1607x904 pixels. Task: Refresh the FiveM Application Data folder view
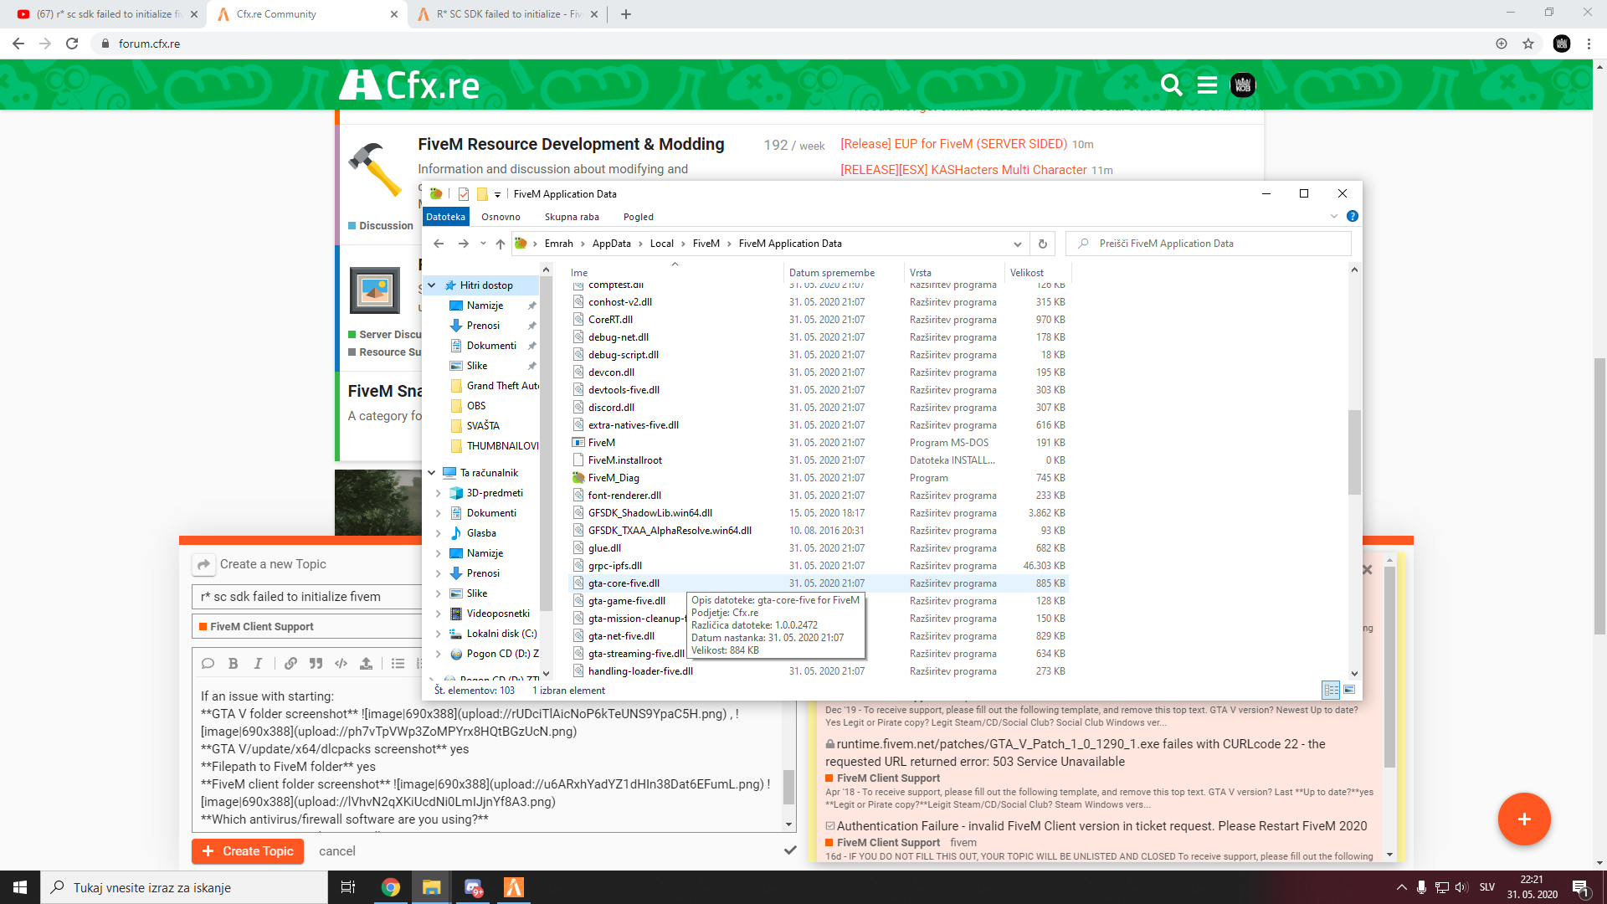pyautogui.click(x=1042, y=244)
